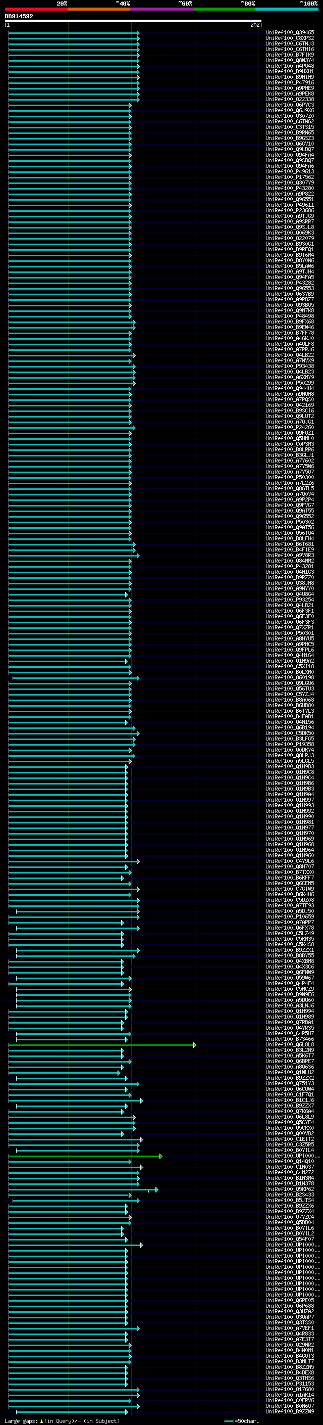Select hit UniRef100_P19358
Image resolution: width=323 pixels, height=1425 pixels.
pyautogui.click(x=290, y=744)
